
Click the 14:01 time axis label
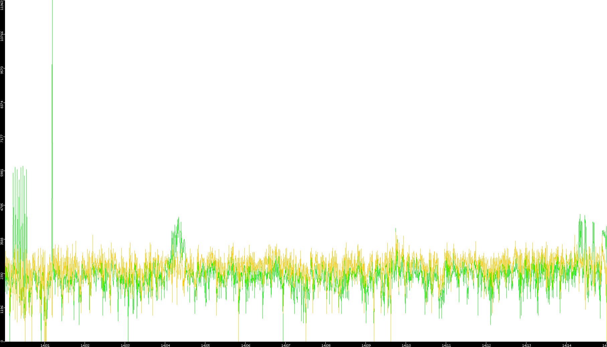45,345
